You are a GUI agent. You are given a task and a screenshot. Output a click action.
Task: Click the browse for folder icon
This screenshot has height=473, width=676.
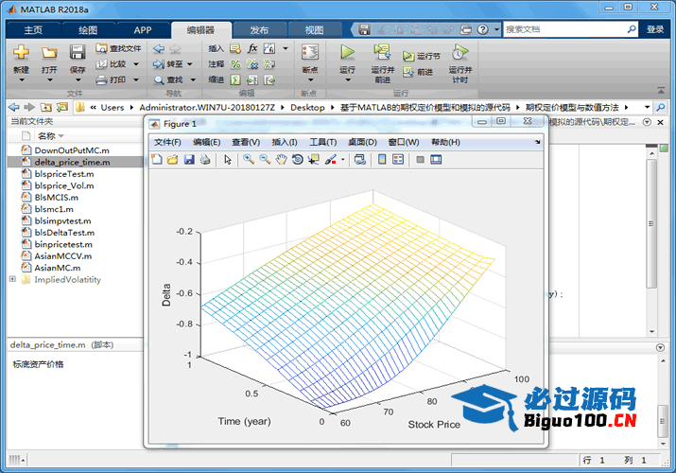coord(62,107)
